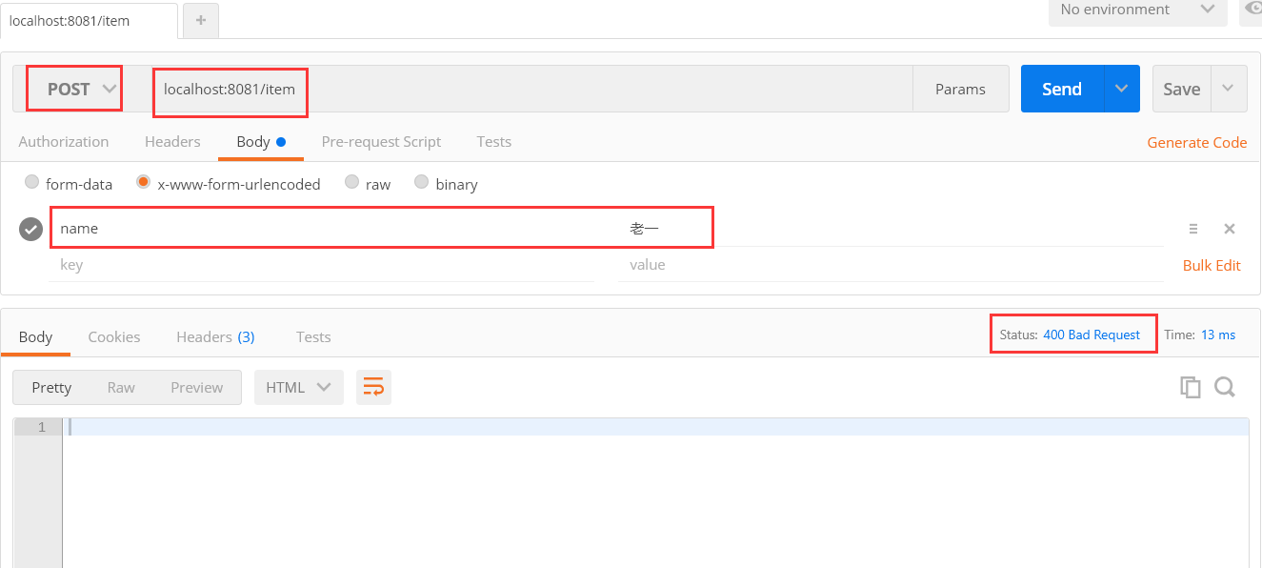Switch to the Authorization tab
The height and width of the screenshot is (568, 1262).
pyautogui.click(x=64, y=141)
